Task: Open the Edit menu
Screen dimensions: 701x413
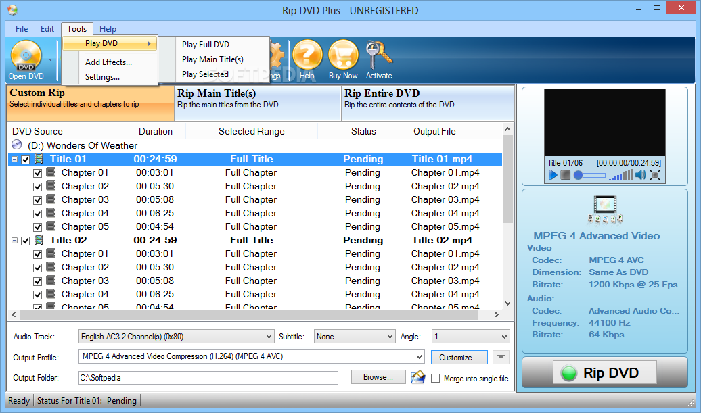Action: pyautogui.click(x=47, y=28)
